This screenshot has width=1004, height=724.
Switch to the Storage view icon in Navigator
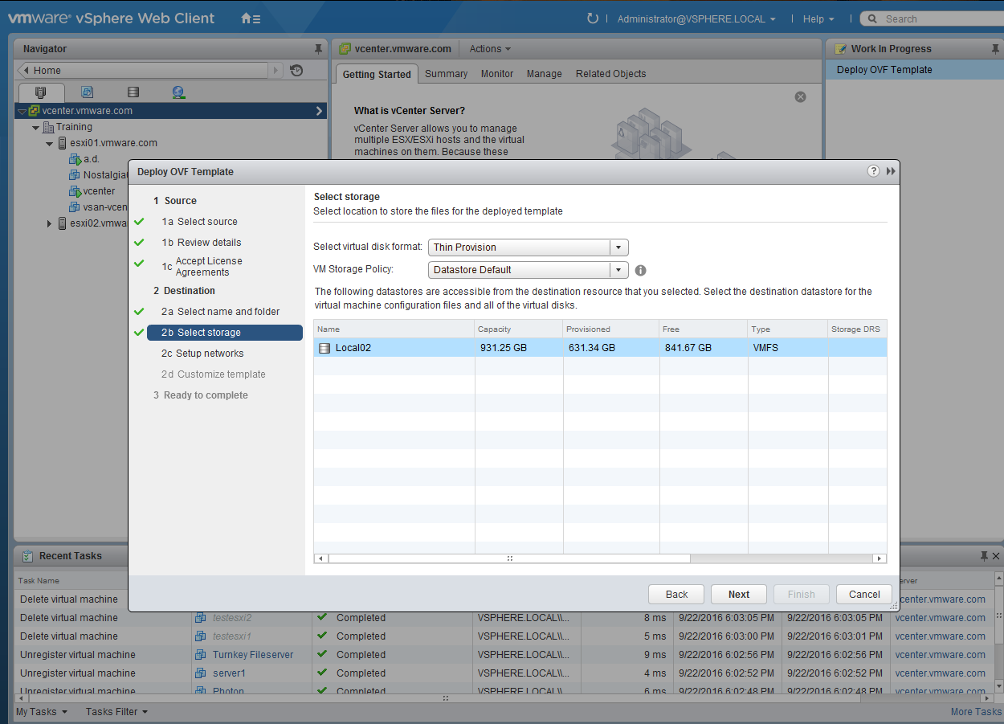pyautogui.click(x=133, y=92)
